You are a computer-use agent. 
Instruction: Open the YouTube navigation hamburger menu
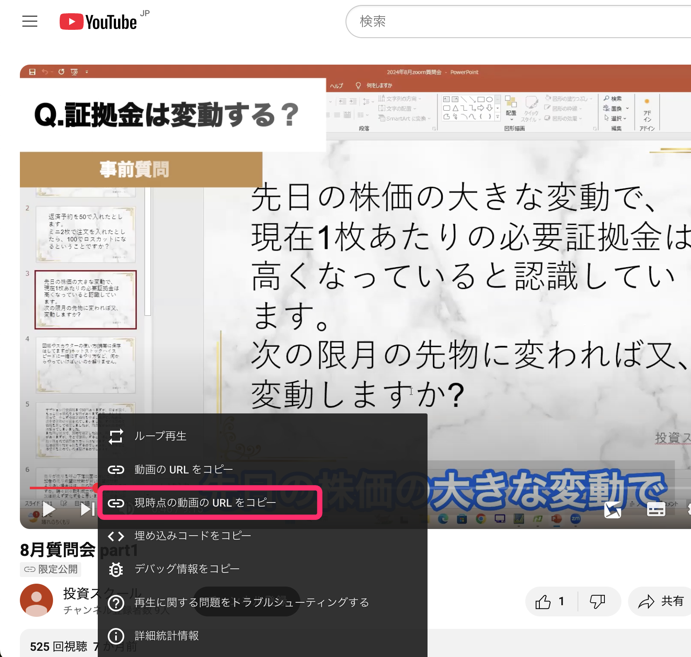pos(29,21)
